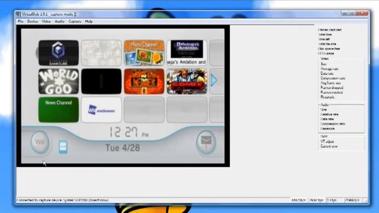Open the Video menu
This screenshot has height=213, width=379.
(x=46, y=21)
